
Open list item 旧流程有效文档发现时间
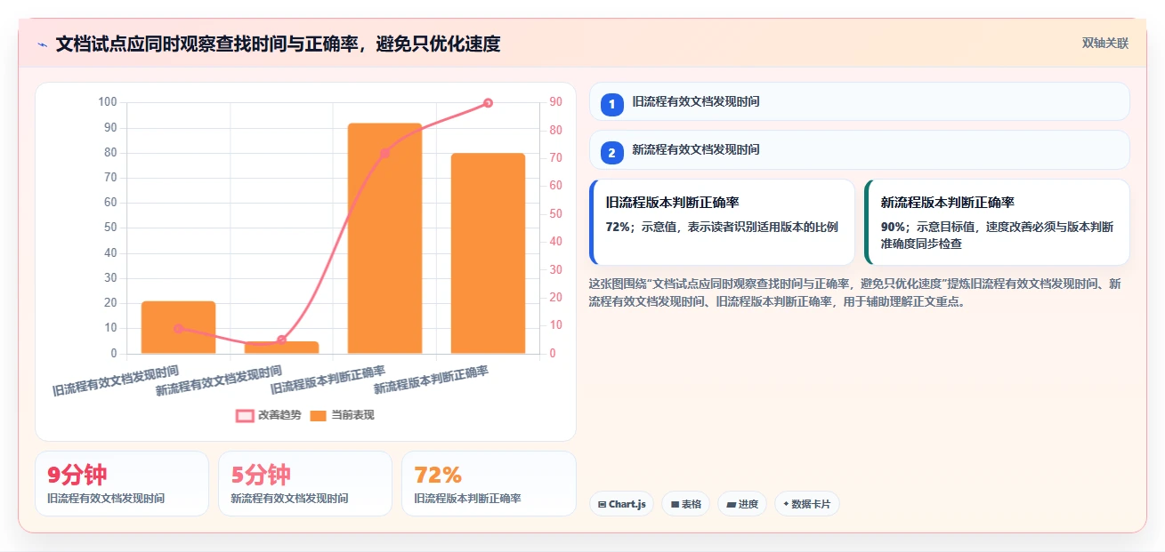click(859, 101)
